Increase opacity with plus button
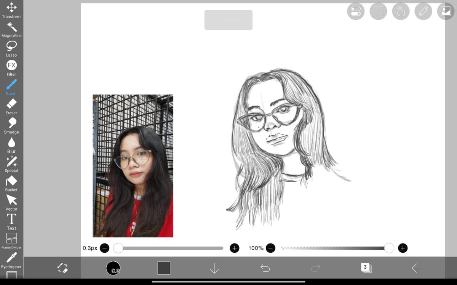457x285 pixels. (403, 248)
